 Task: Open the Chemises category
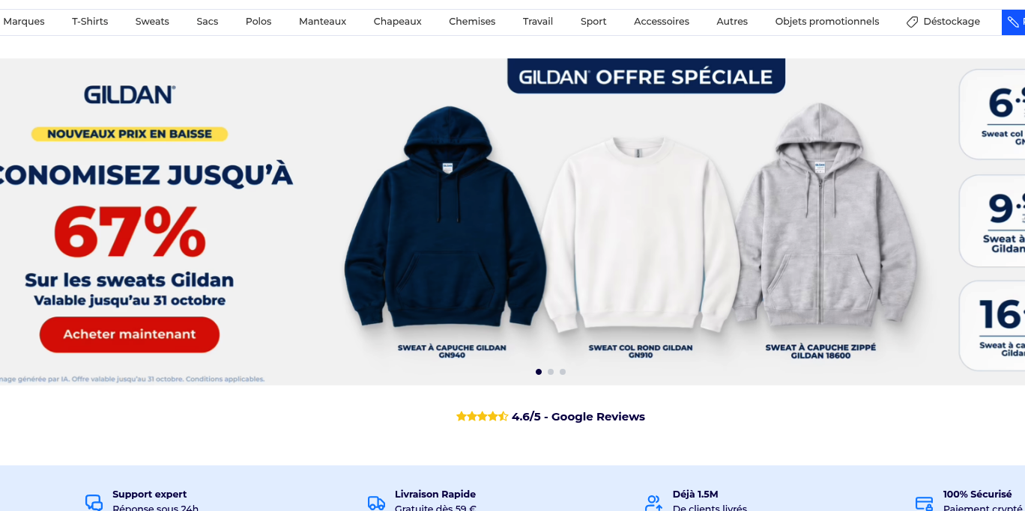pos(472,22)
